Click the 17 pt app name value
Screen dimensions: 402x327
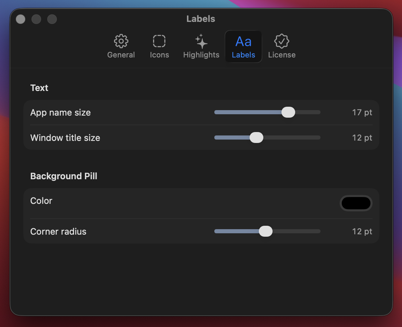[362, 113]
